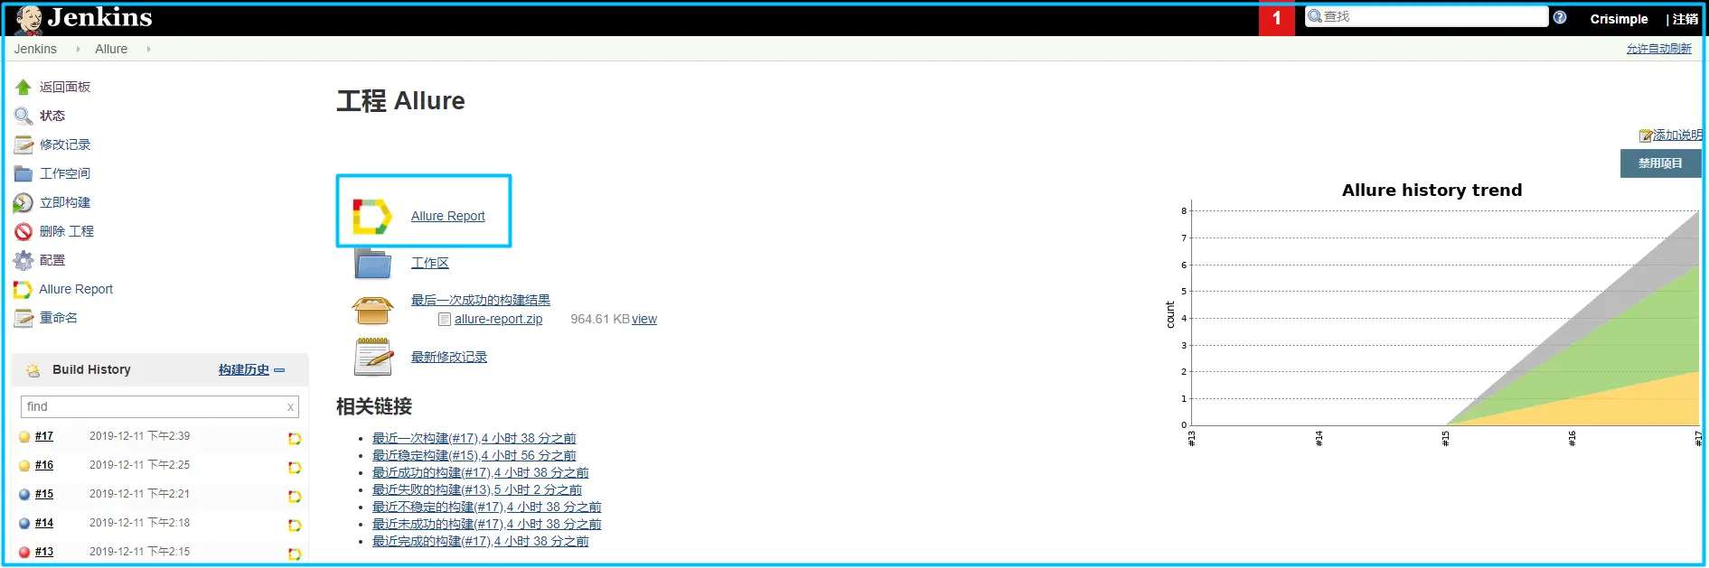Clear the find field with x

pos(290,407)
